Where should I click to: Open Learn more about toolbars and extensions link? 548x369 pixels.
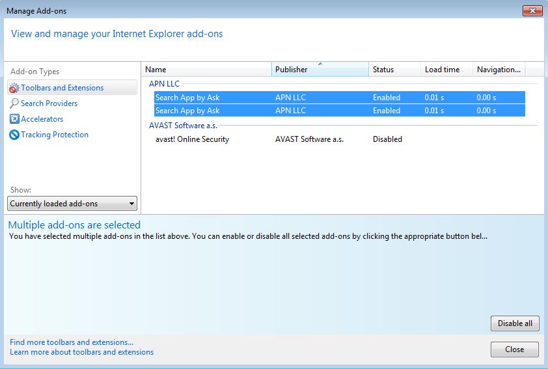[82, 352]
